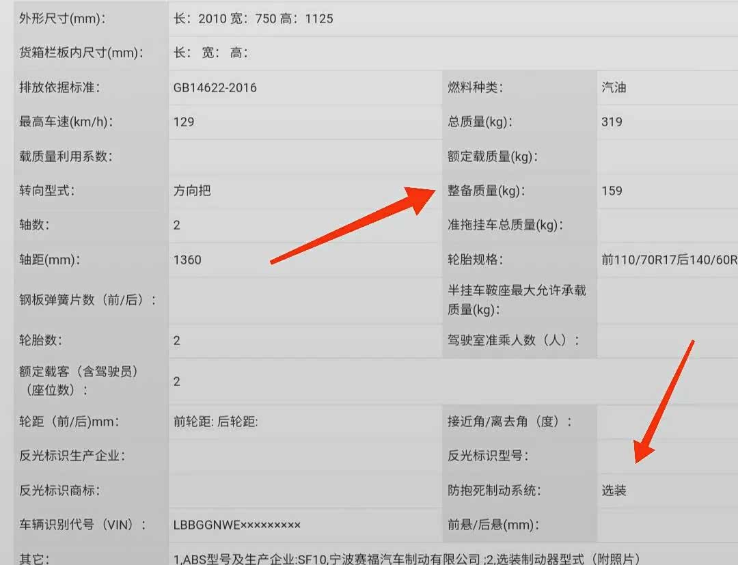Select the steering type value 方向把
The image size is (738, 565).
point(192,191)
